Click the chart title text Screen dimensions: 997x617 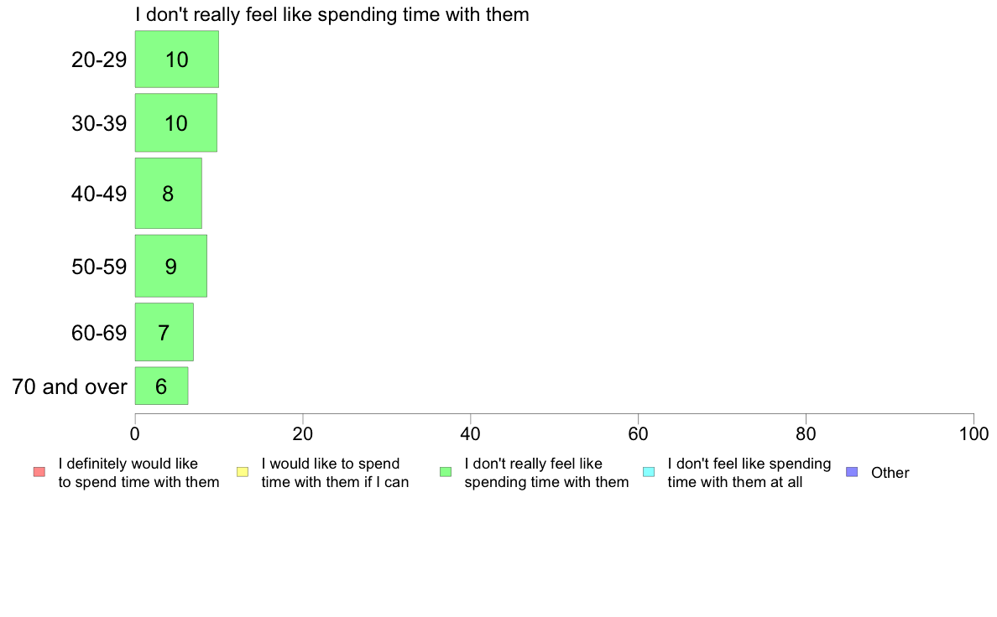click(x=331, y=14)
